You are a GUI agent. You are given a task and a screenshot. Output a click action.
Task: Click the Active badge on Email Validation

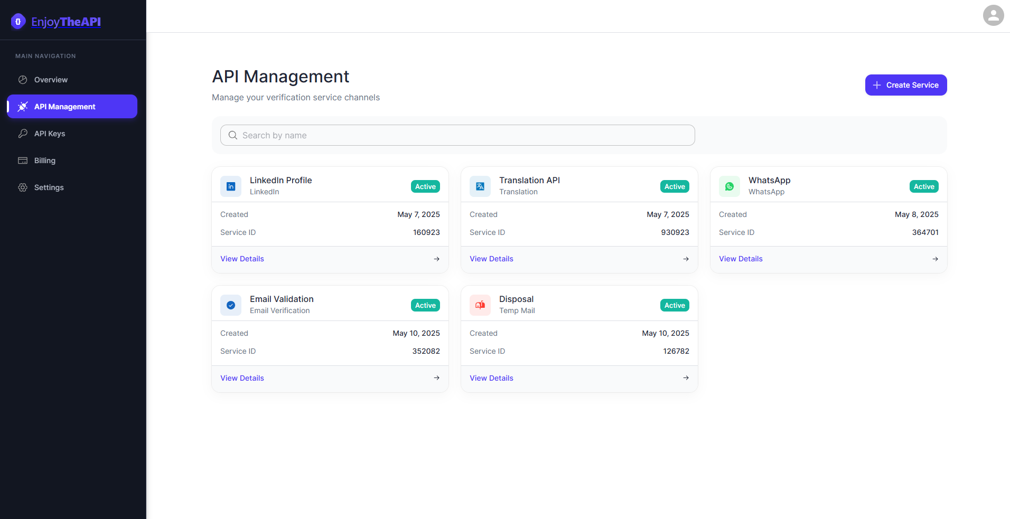[x=425, y=305]
